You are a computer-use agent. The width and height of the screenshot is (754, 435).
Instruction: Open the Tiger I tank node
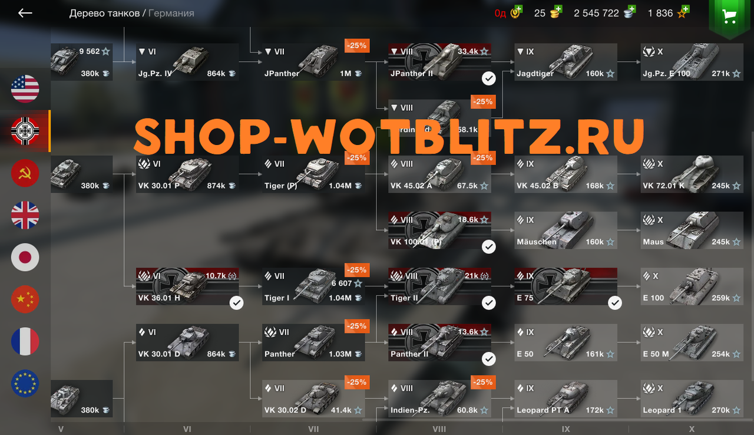coord(313,286)
